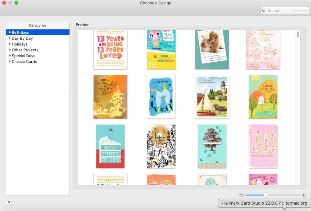Pick the Happy 10th Birthday cat card
The height and width of the screenshot is (211, 311).
161,49
